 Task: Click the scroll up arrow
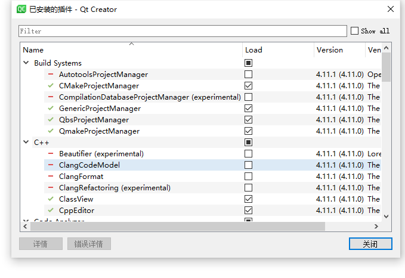point(386,48)
